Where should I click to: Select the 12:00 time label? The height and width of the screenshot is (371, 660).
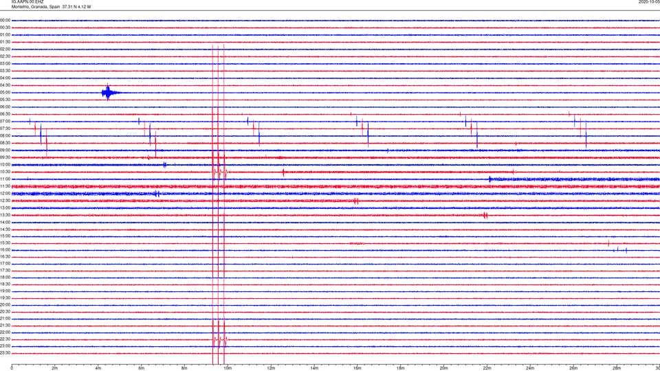(5, 194)
